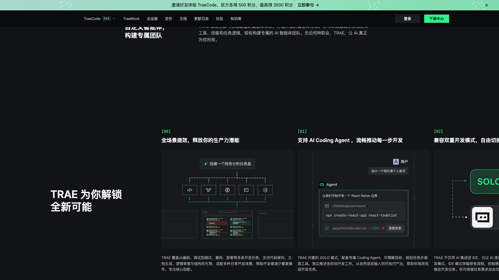Click the [02] heading 兼容双重开发模式
499x280 pixels.
pos(466,140)
